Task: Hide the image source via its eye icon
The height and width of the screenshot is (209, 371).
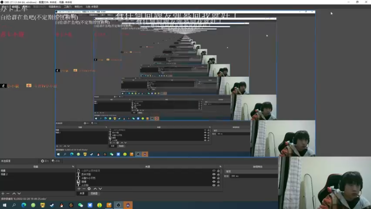Action: point(214,182)
